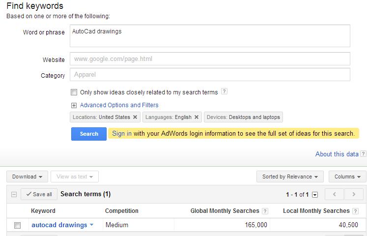Open the results range 1 - 1 dropdown

(x=315, y=195)
